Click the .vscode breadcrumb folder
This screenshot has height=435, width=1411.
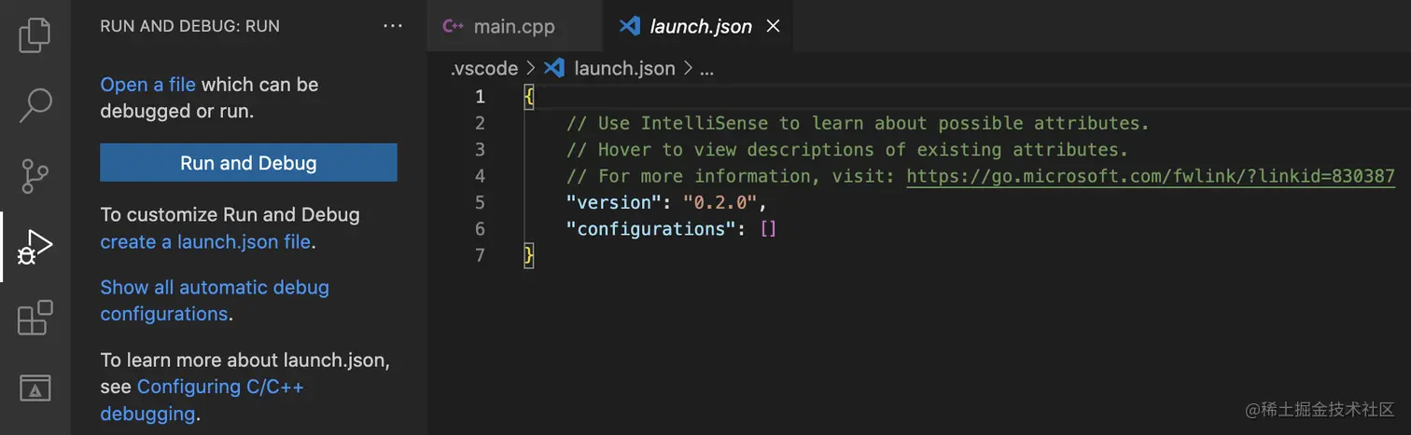483,68
